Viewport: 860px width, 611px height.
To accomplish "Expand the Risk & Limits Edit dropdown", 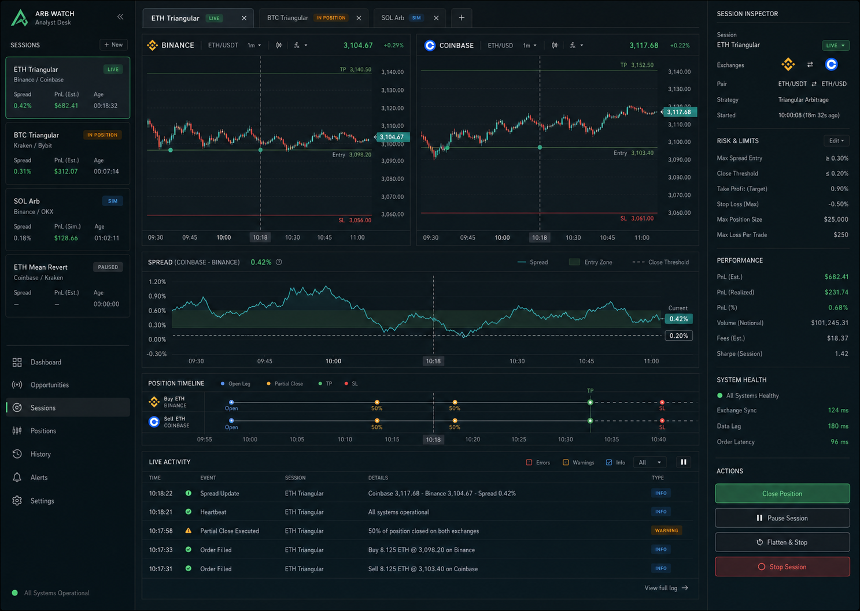I will [x=836, y=140].
